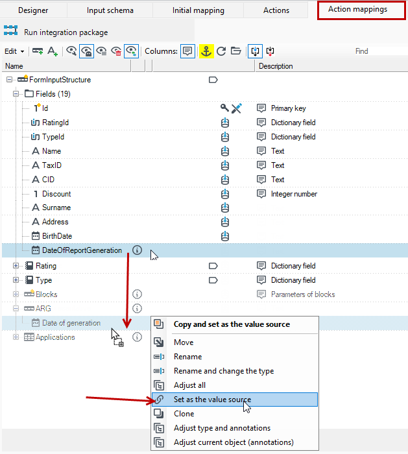408x454 pixels.
Task: Click the Description column header
Action: (x=331, y=66)
